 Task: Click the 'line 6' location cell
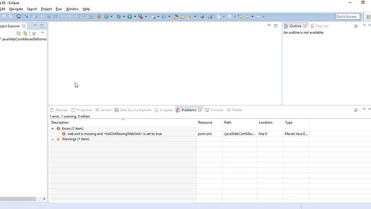click(x=263, y=134)
